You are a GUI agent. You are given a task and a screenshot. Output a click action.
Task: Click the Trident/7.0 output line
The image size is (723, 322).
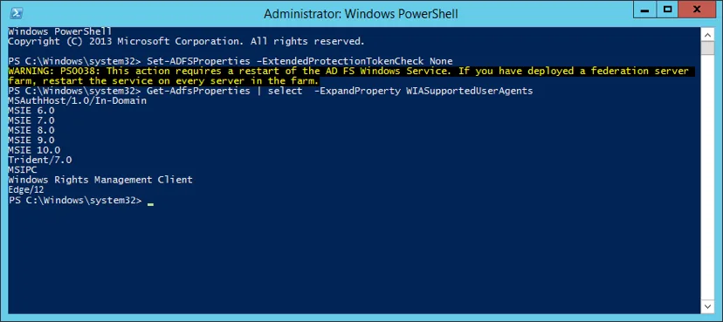click(x=40, y=160)
